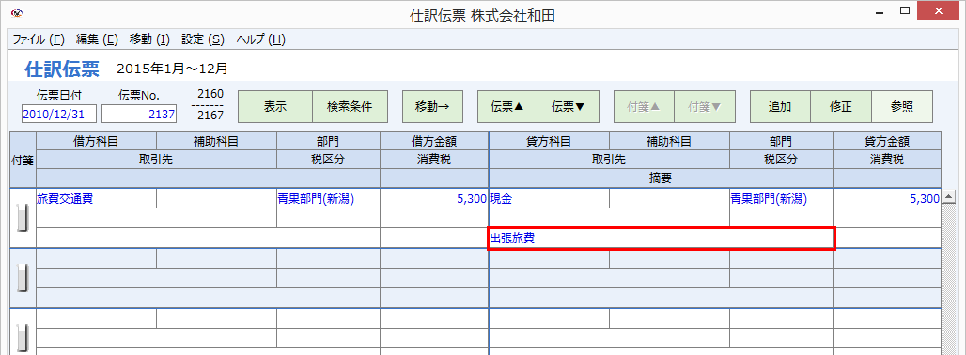Open the ヘルプ (H) menu
This screenshot has height=355, width=966.
[x=260, y=40]
